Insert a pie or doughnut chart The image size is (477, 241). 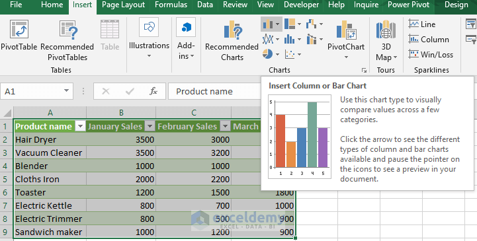coord(268,54)
